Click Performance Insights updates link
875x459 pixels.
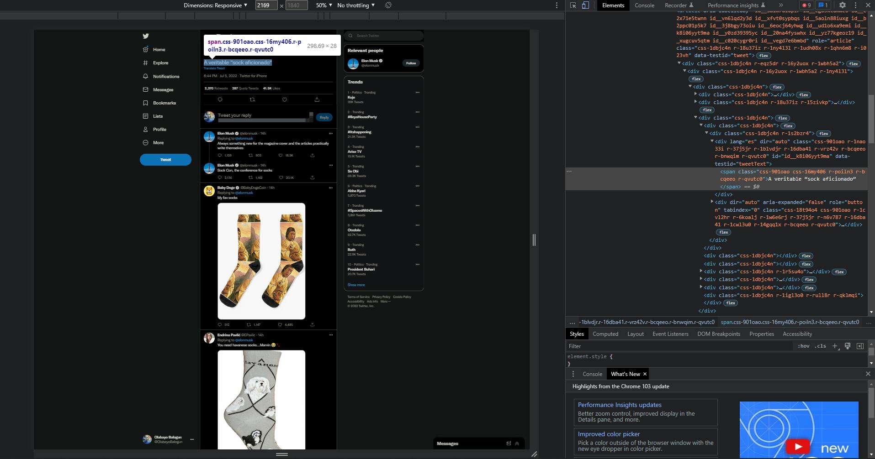[x=620, y=405]
